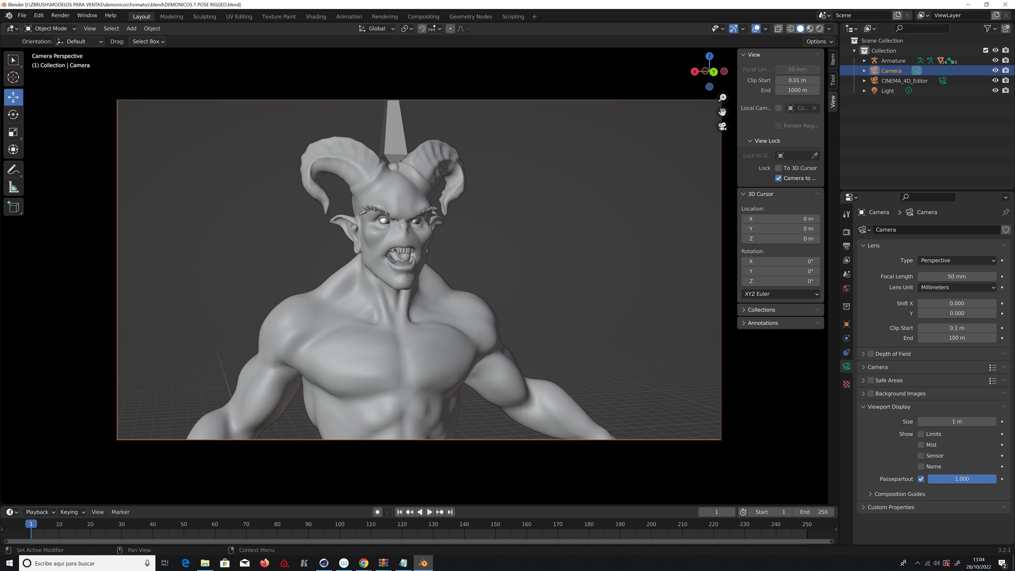The width and height of the screenshot is (1015, 571).
Task: Uncheck Camera to View lock checkbox
Action: [x=778, y=178]
